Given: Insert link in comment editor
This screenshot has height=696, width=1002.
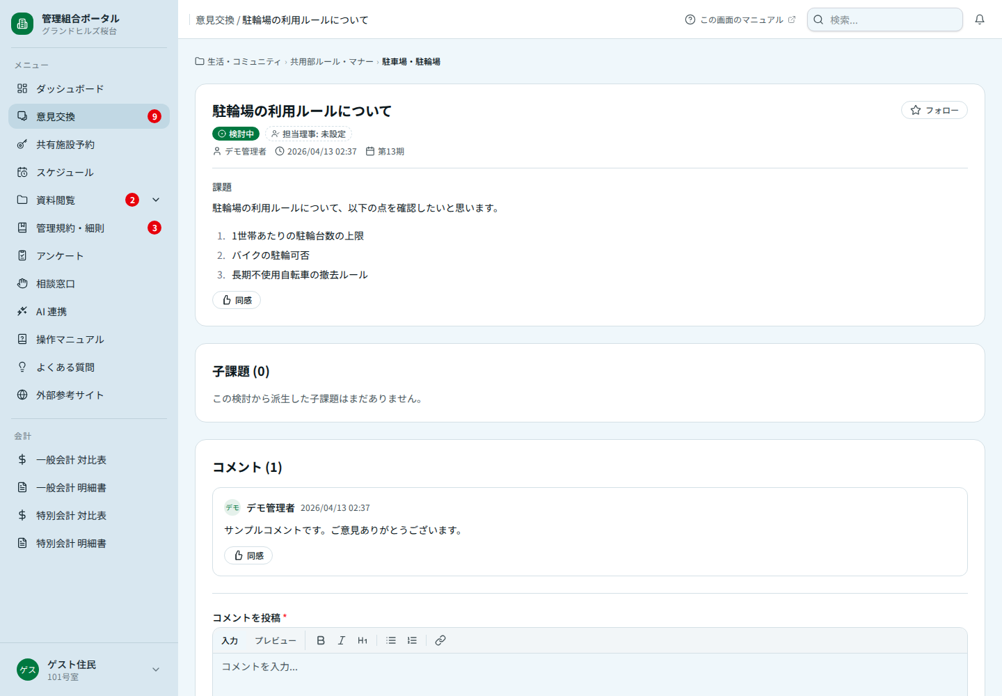Looking at the screenshot, I should point(440,640).
